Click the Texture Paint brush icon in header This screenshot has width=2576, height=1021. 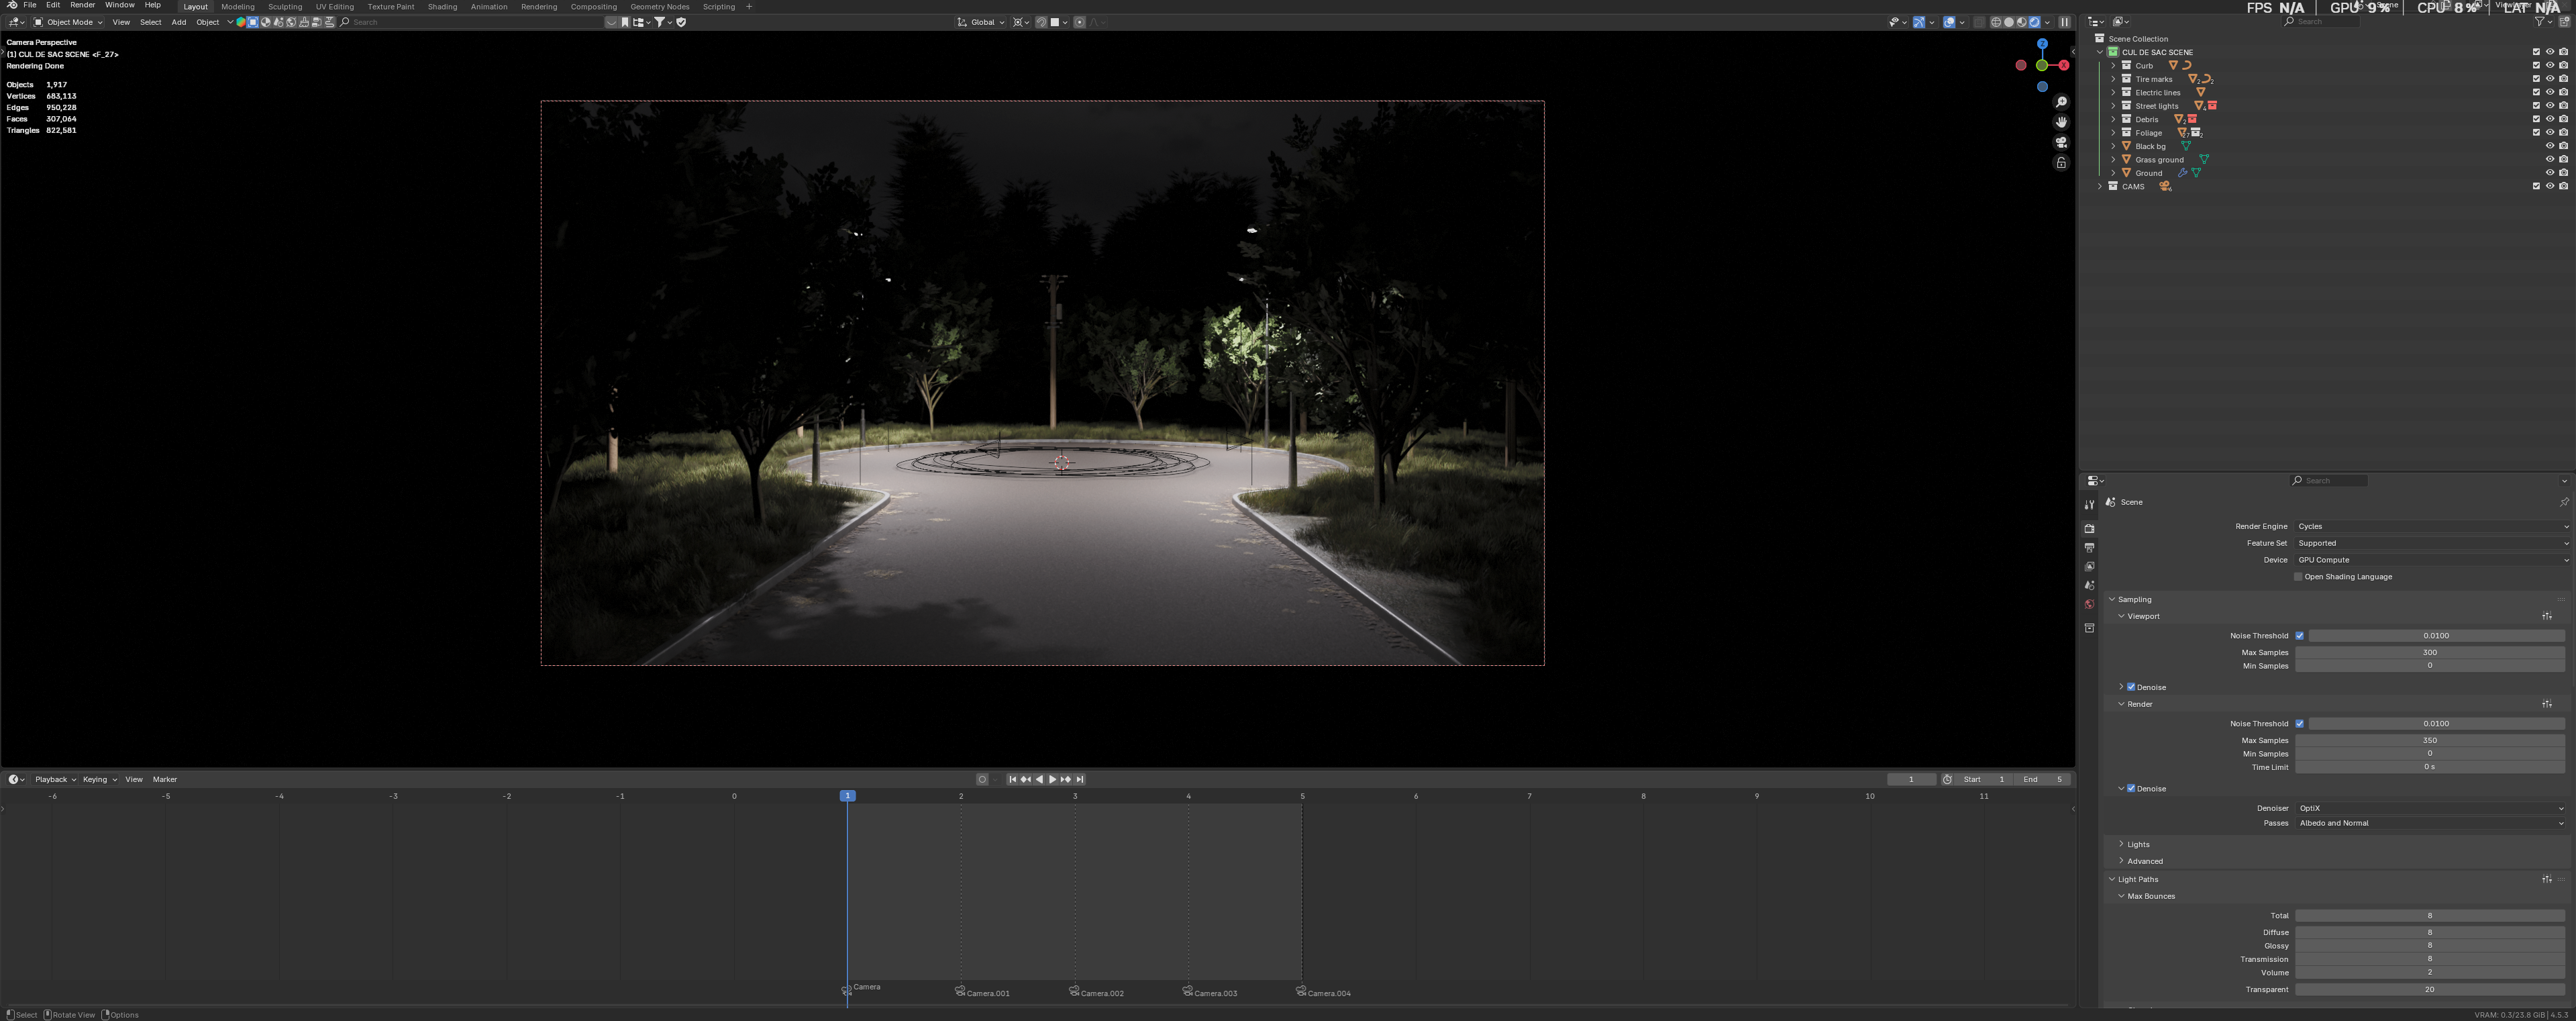(391, 7)
